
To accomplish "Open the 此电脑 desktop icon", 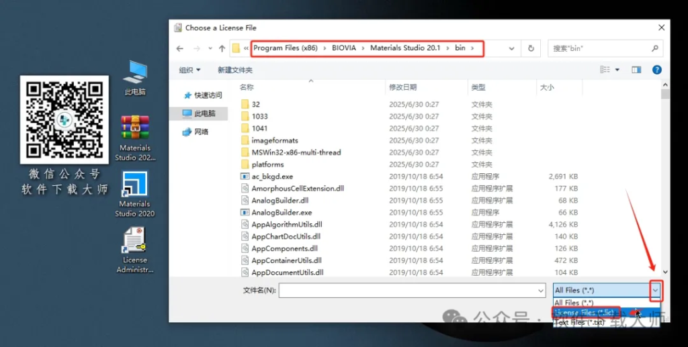I will (x=134, y=78).
